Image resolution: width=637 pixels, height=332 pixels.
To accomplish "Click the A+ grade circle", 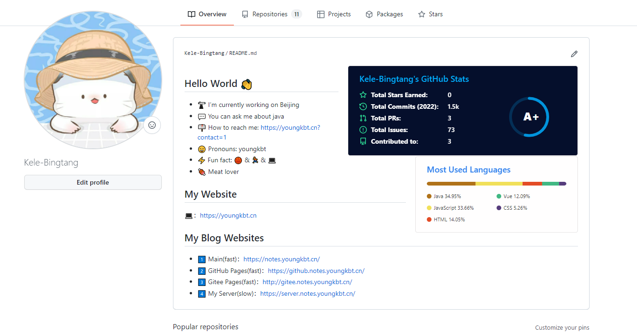I will click(529, 117).
